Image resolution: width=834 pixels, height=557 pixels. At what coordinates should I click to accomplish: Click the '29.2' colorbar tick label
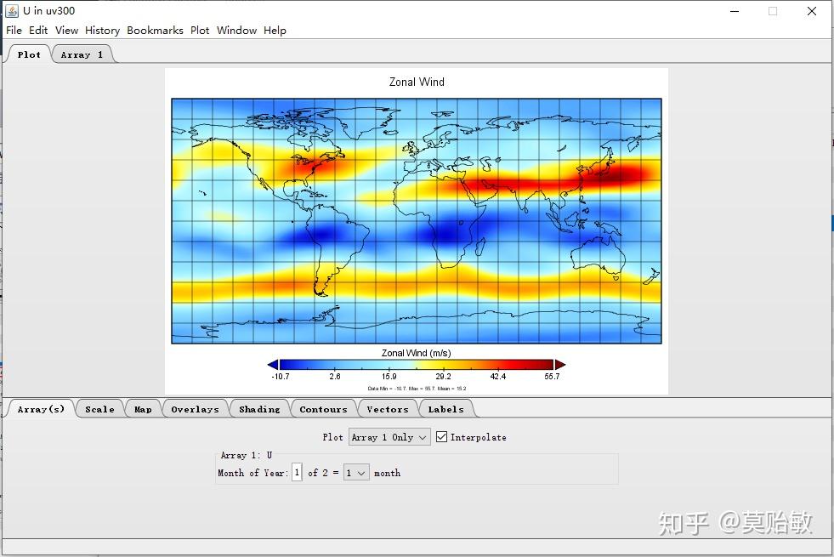(x=443, y=377)
